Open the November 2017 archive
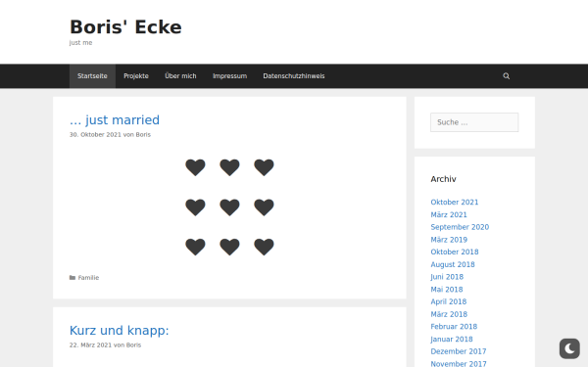Image resolution: width=588 pixels, height=367 pixels. click(459, 363)
